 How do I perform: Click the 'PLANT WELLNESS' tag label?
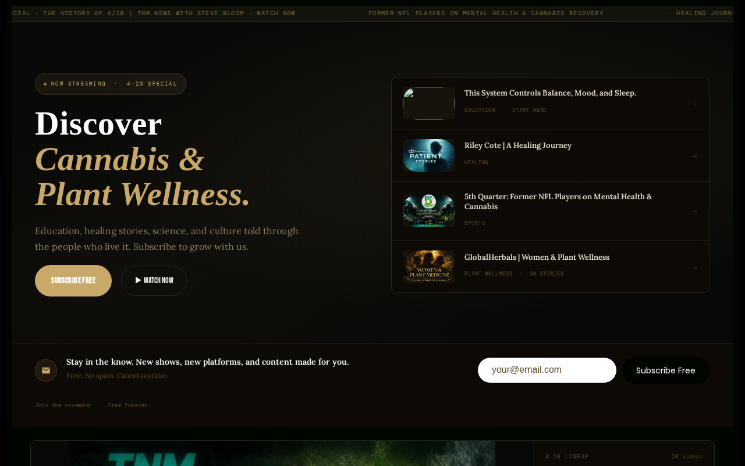(x=488, y=274)
